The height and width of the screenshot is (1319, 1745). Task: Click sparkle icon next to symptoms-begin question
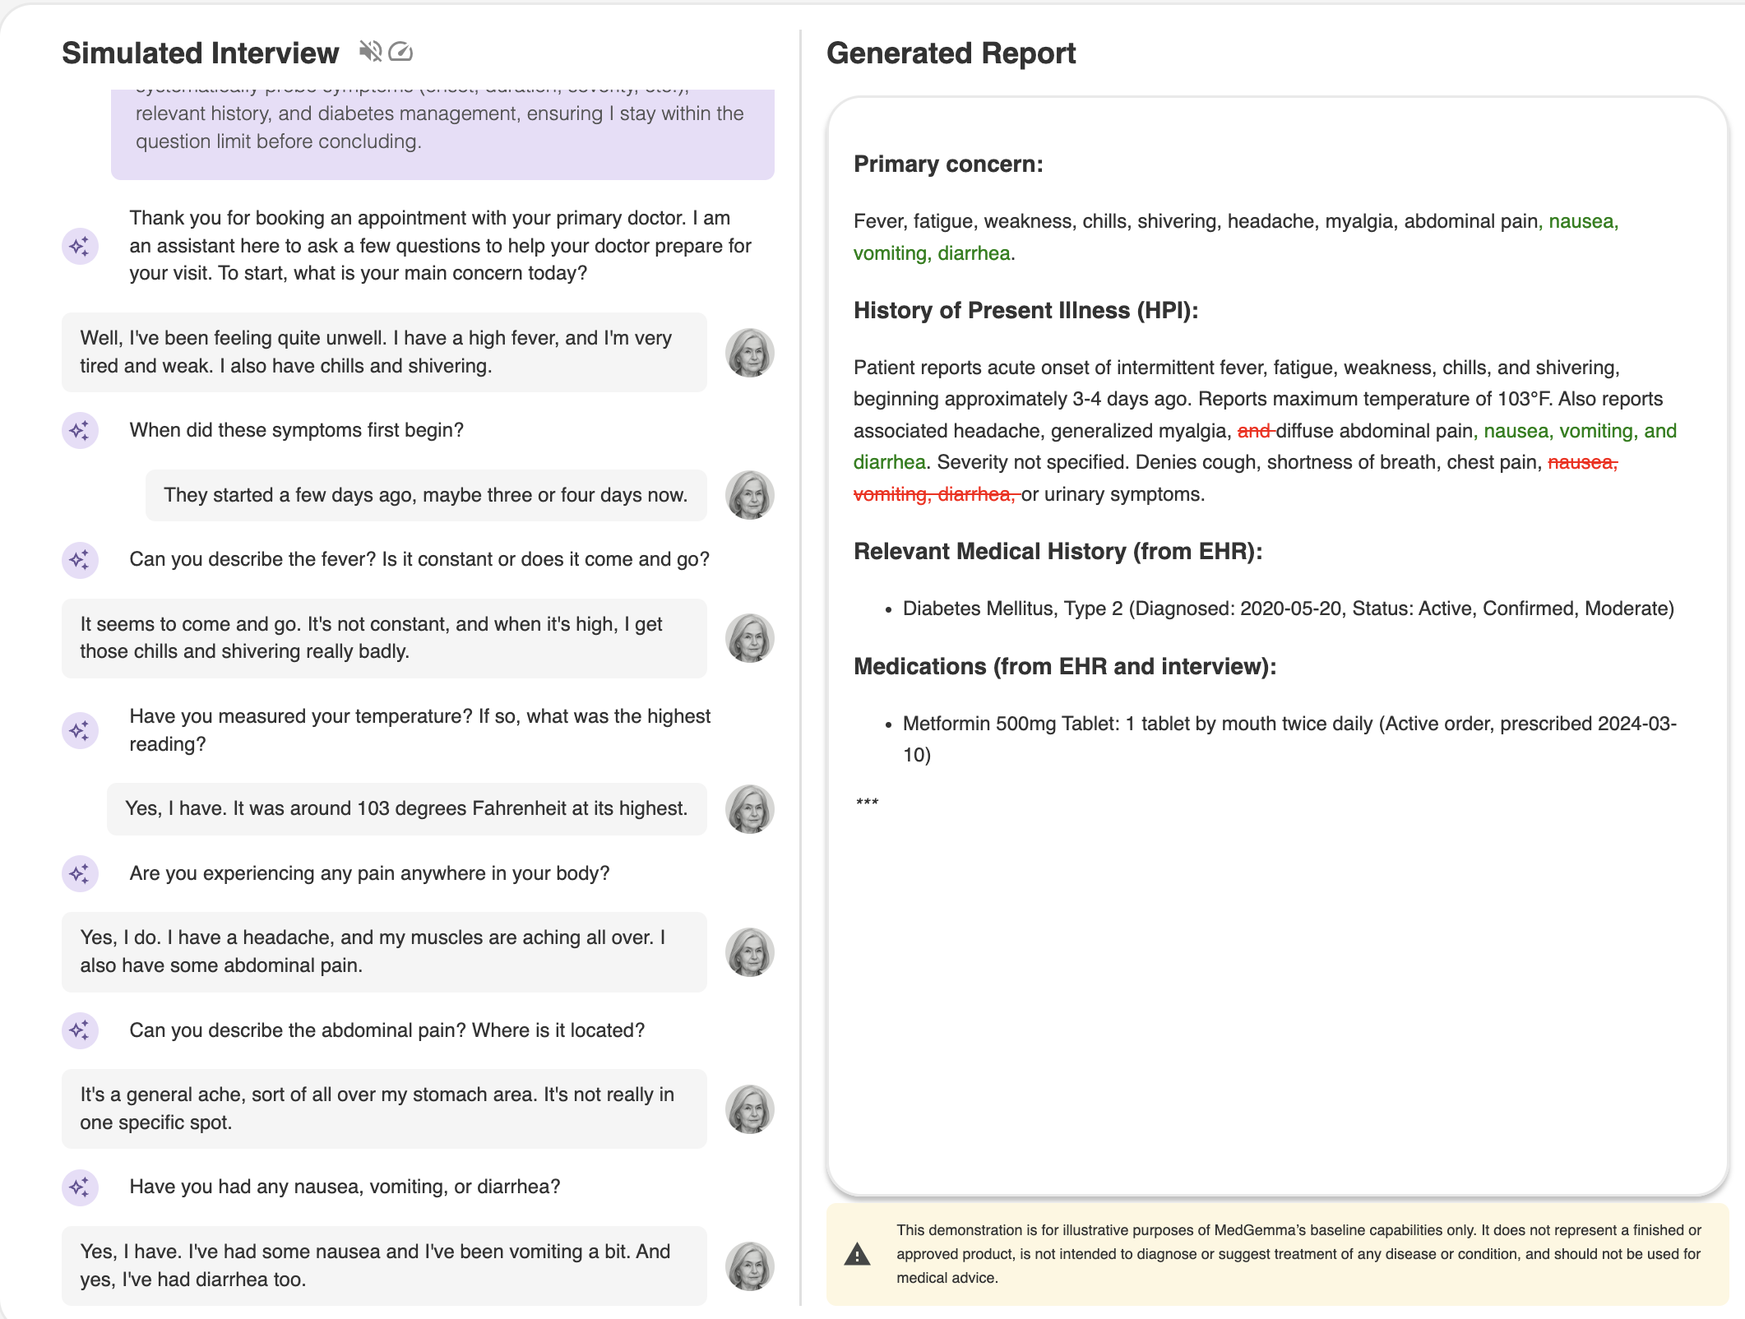[80, 430]
